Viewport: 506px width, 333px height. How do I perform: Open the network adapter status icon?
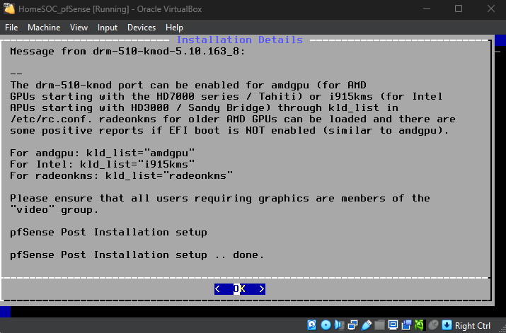click(x=352, y=325)
